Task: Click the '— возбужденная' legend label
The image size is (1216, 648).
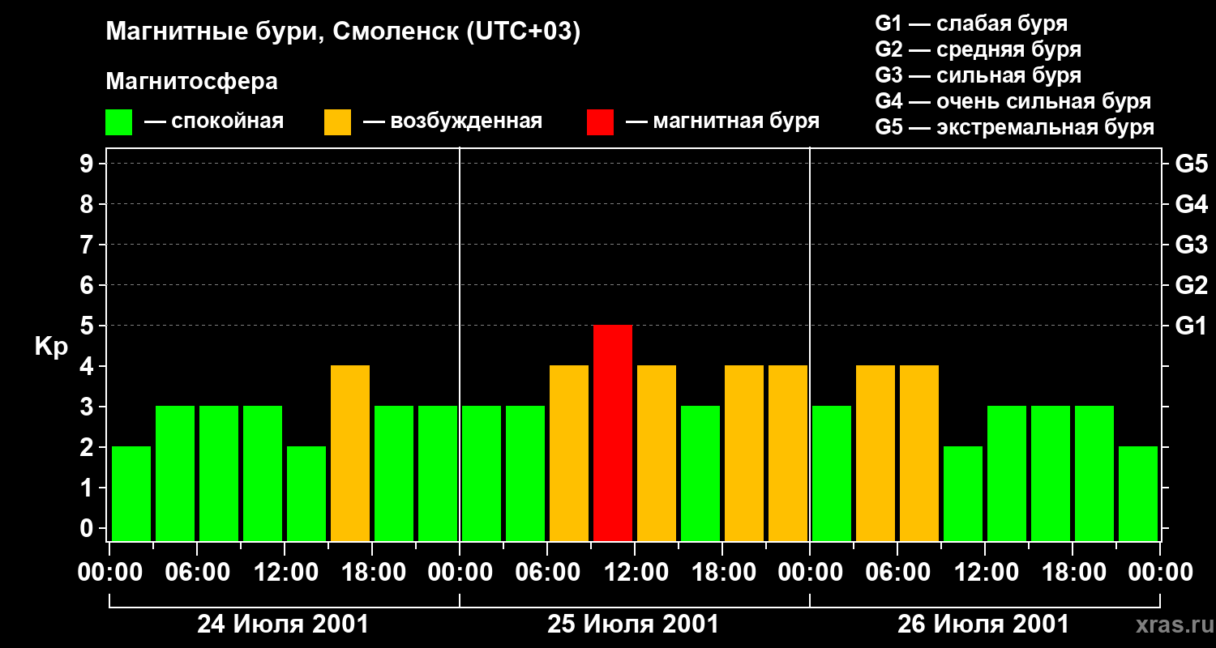Action: [452, 122]
